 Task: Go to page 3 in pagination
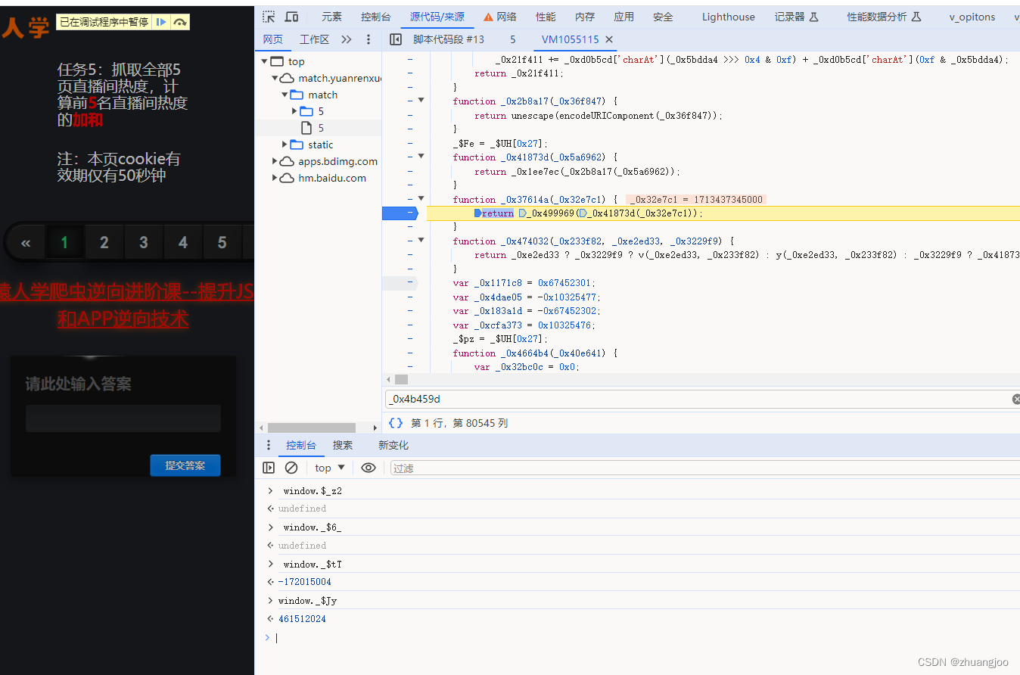[x=144, y=243]
